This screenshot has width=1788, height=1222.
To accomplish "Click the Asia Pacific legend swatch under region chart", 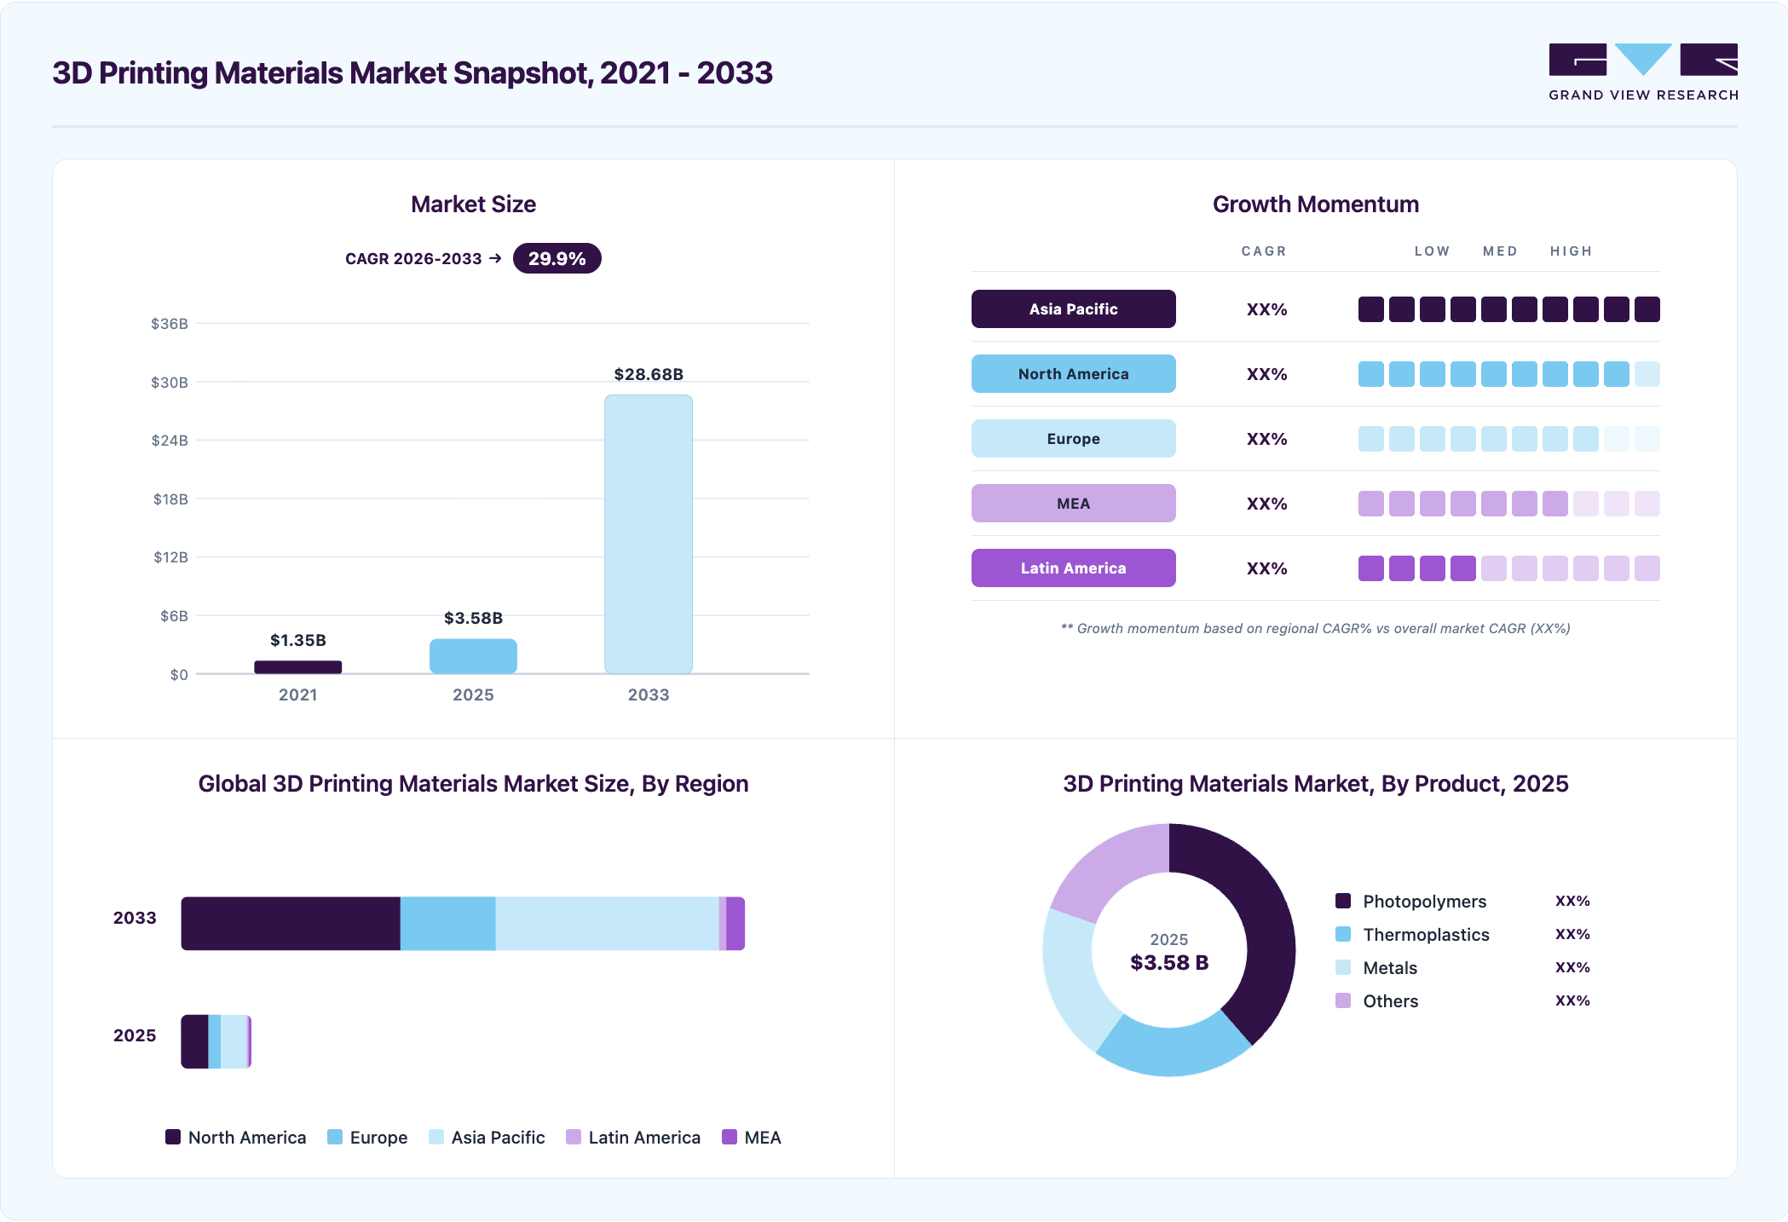I will click(436, 1137).
